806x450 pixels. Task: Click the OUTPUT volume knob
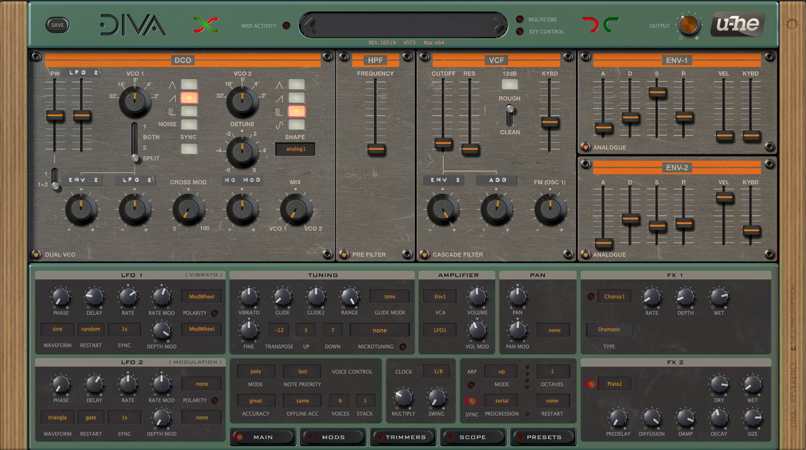(688, 25)
